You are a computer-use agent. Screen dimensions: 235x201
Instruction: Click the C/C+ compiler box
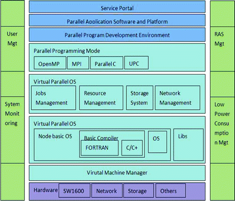point(132,148)
